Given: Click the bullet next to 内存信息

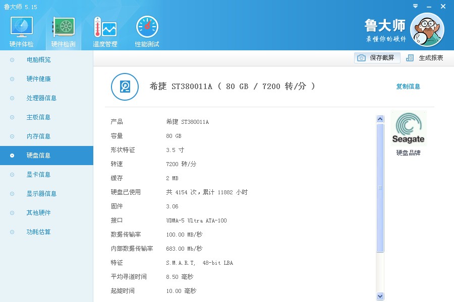Looking at the screenshot, I should pos(12,136).
